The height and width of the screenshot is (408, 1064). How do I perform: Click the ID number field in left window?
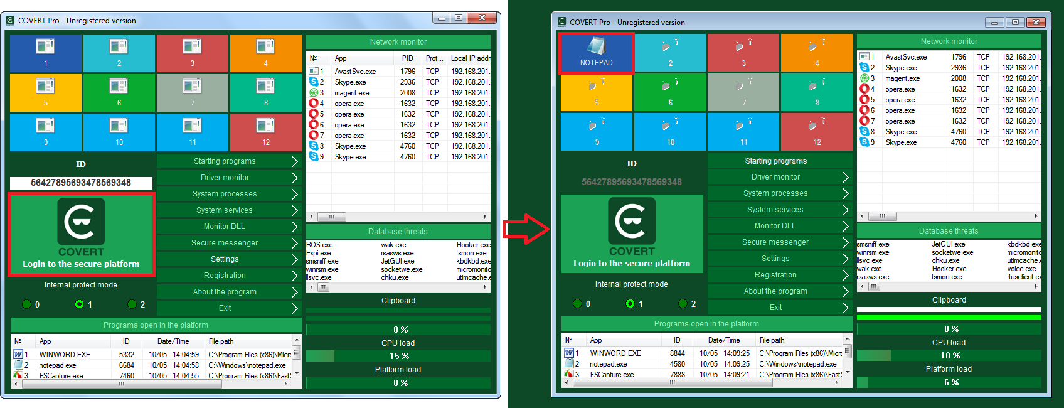[81, 183]
